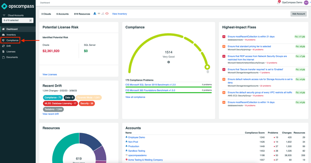The image size is (311, 163).
Task: Click the AWS icon beside opscompassdemo
Action: (x=127, y=155)
